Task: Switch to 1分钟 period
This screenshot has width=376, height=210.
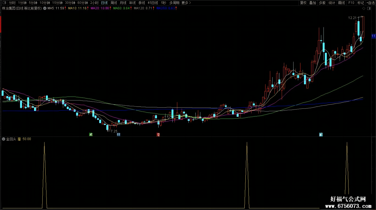Action: [x=22, y=3]
